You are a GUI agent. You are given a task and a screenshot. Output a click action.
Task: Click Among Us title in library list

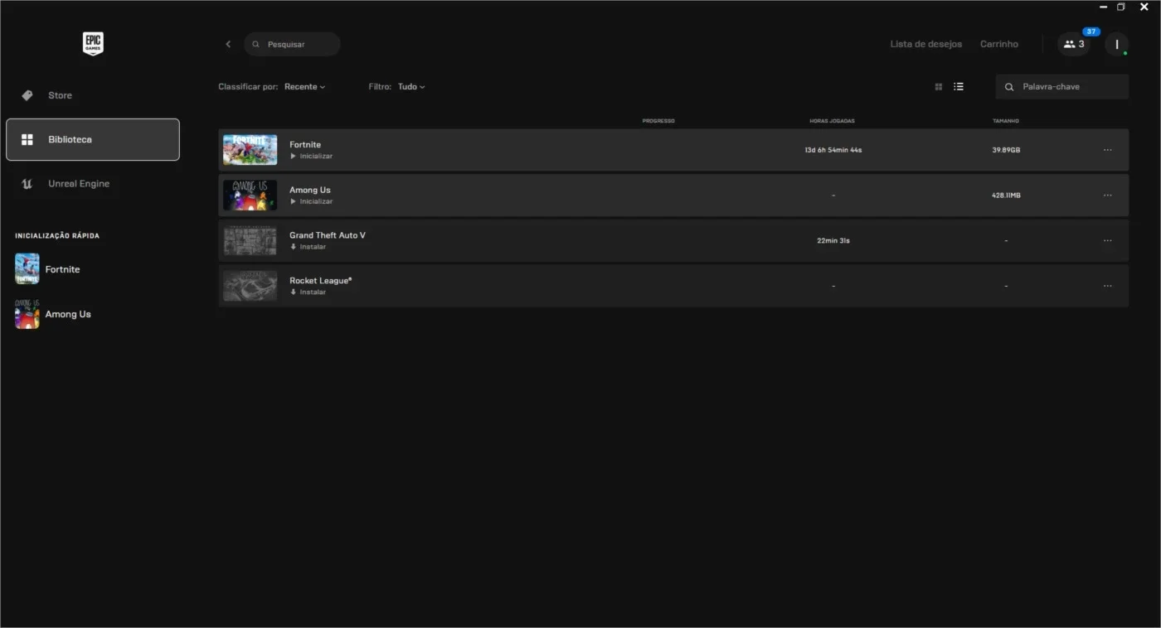[x=310, y=190]
